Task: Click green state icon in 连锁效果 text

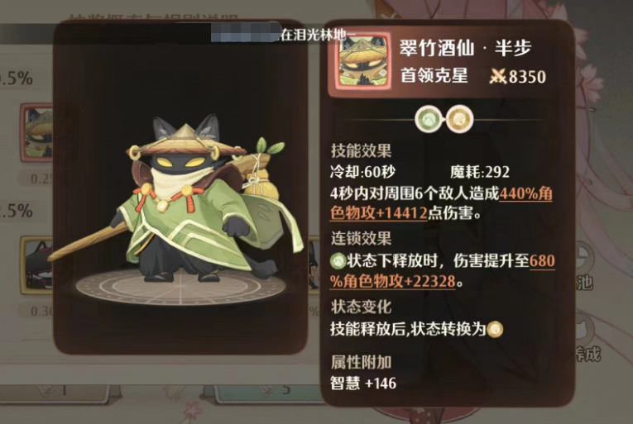Action: [x=338, y=261]
